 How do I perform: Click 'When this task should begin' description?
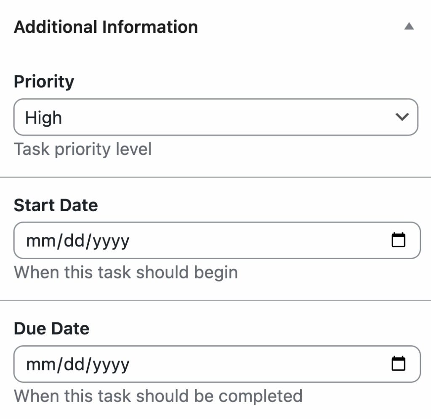point(126,272)
